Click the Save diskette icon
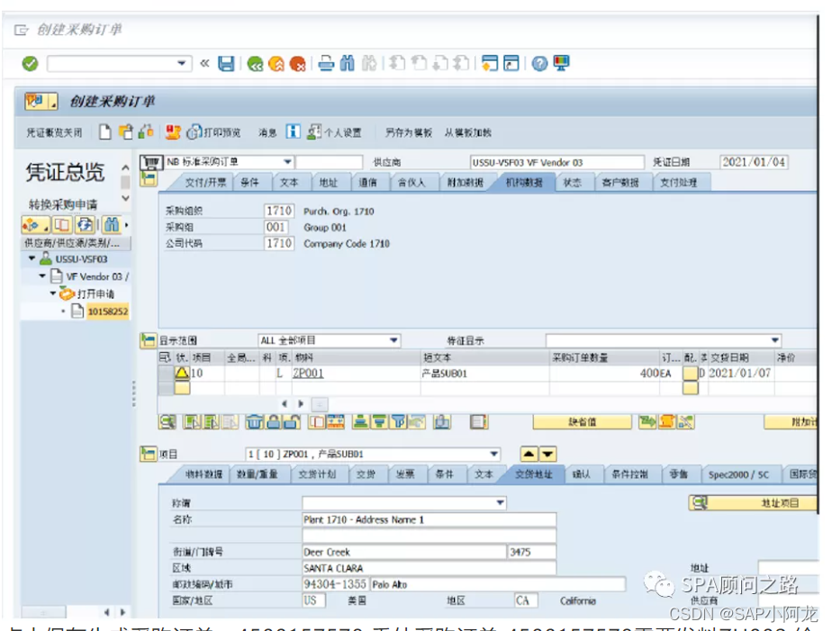832x631 pixels. (227, 64)
